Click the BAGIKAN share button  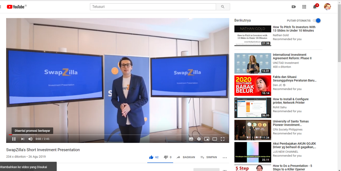(x=186, y=157)
